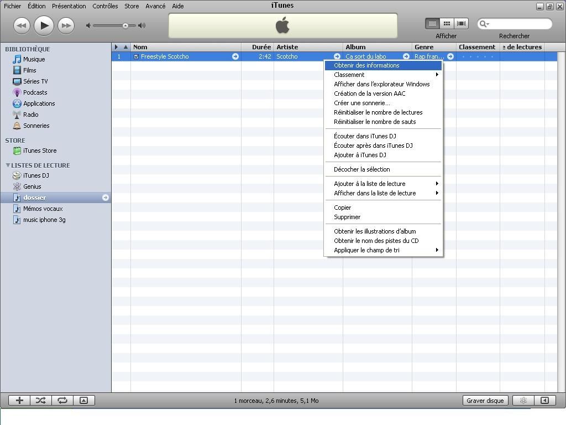Viewport: 566px width, 425px height.
Task: Sort by the Nom column header
Action: 186,48
